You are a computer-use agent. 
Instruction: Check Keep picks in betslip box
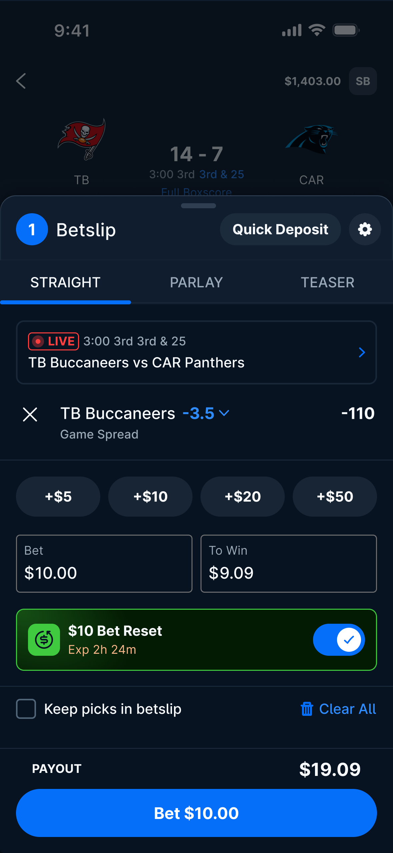(x=26, y=709)
